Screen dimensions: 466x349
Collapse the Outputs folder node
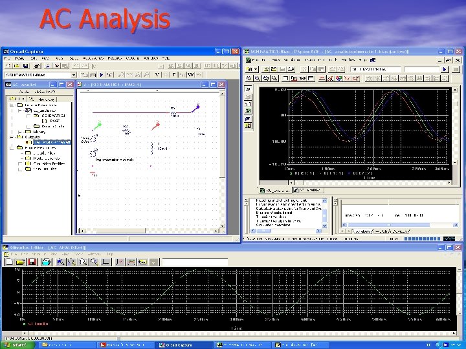pos(12,137)
